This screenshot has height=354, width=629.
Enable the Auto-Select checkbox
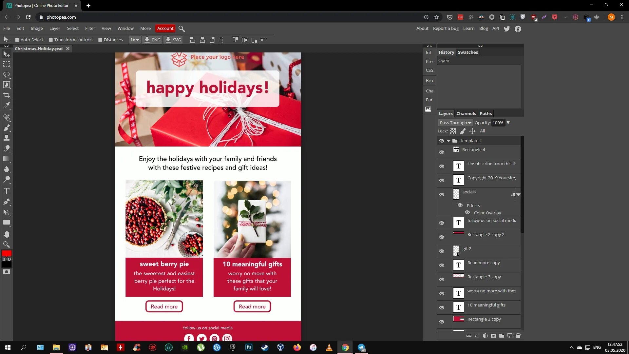click(x=17, y=40)
